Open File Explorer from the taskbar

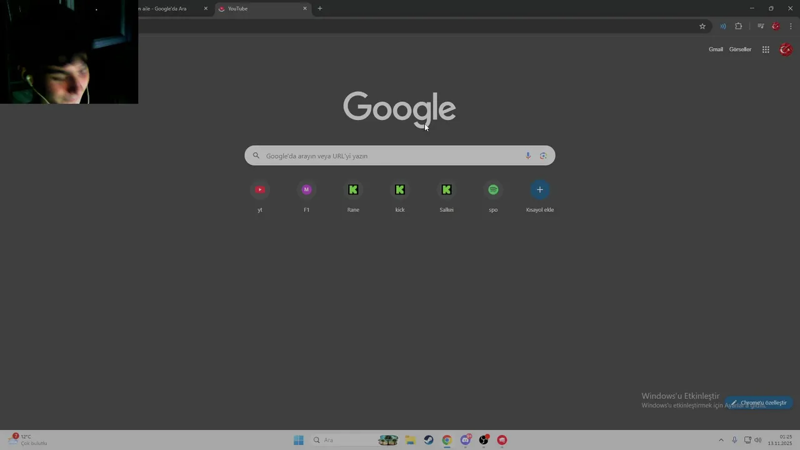point(410,440)
